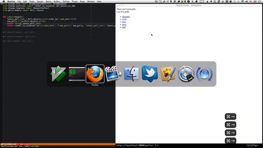Image resolution: width=263 pixels, height=148 pixels.
Task: Click the Twitter bird icon in the menu bar
Action: tap(179, 1)
